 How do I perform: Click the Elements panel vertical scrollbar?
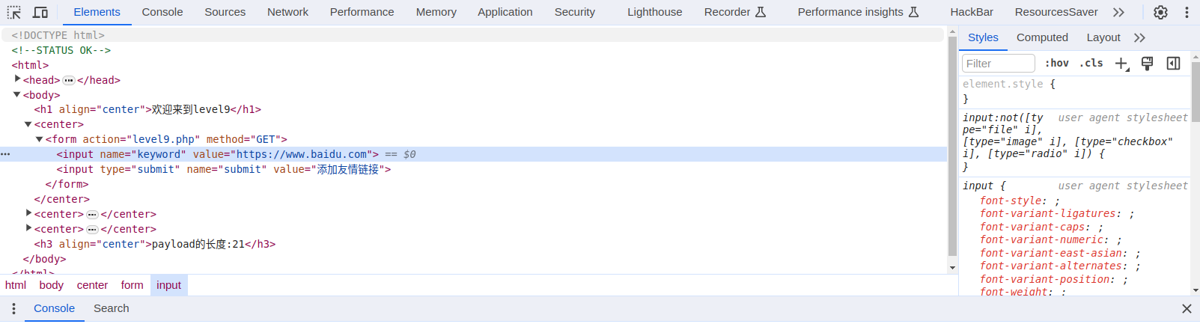pos(952,150)
